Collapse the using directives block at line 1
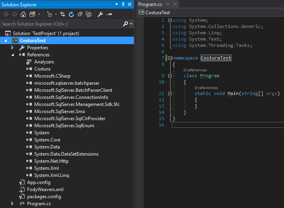 170,20
